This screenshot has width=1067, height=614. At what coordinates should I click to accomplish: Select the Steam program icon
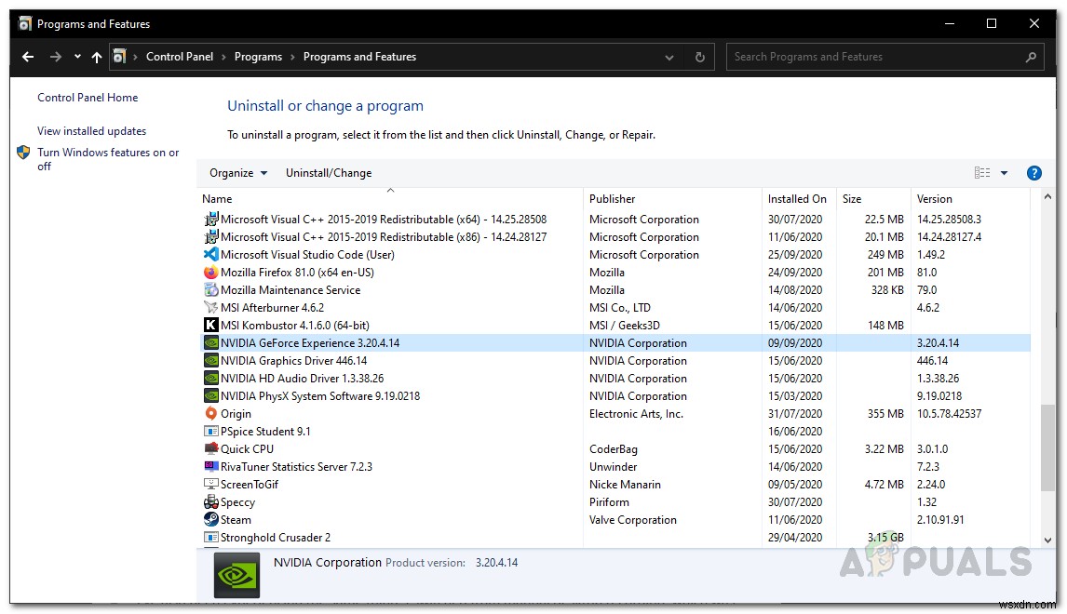click(x=211, y=520)
